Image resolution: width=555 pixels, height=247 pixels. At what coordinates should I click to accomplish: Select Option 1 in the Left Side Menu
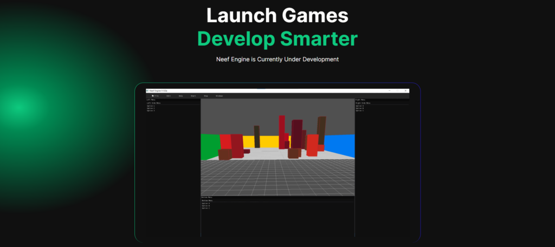click(x=151, y=106)
